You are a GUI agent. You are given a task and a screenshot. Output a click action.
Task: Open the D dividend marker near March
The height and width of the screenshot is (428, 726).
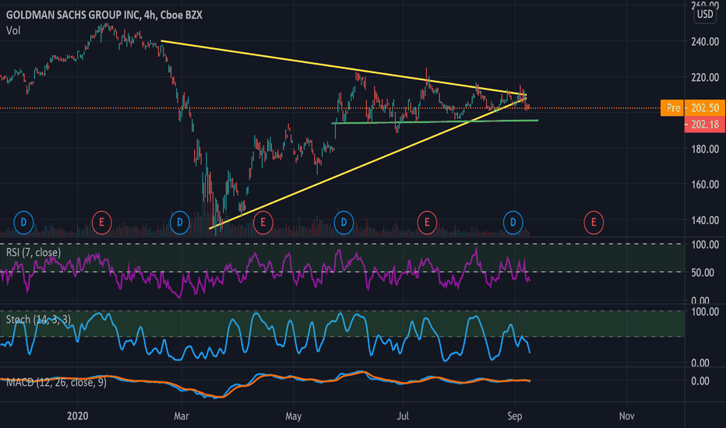point(180,223)
